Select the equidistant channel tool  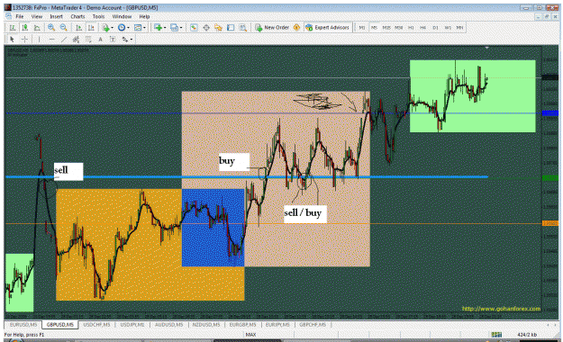(x=76, y=39)
